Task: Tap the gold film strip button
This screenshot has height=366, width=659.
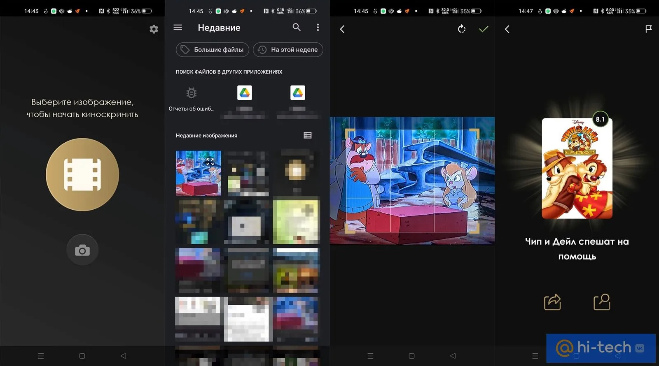Action: tap(82, 175)
